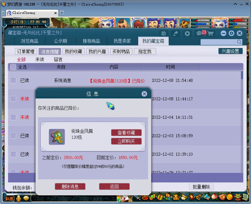
Task: Open the scroll icon in the bottom bar
Action: coord(184,197)
